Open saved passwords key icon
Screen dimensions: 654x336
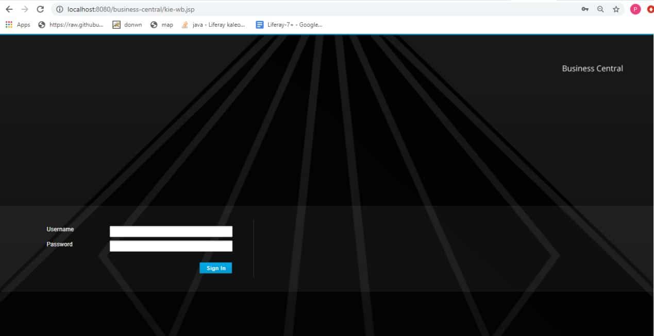585,9
